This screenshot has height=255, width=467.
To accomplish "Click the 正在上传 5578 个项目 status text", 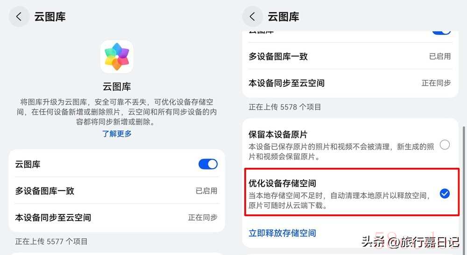I will (x=285, y=107).
